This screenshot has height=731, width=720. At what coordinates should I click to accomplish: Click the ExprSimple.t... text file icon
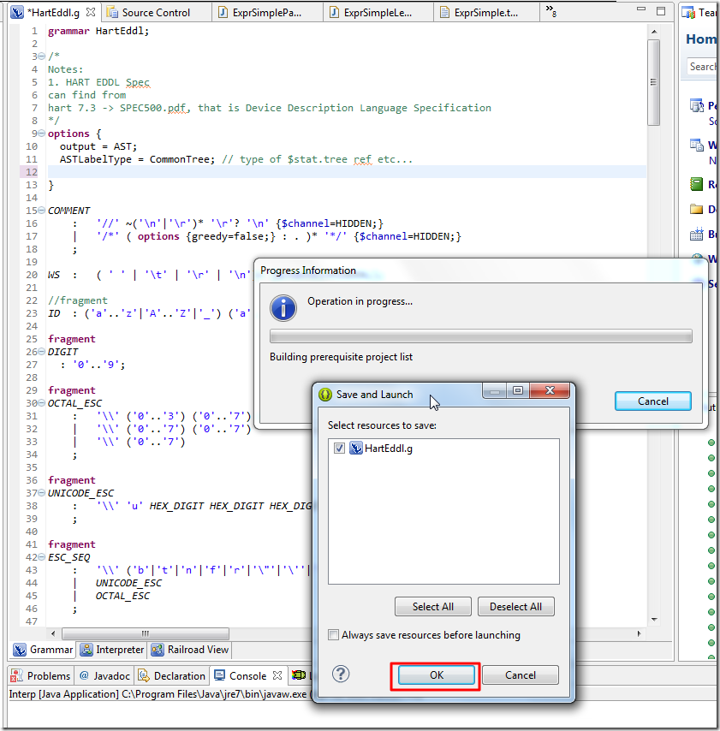click(445, 13)
